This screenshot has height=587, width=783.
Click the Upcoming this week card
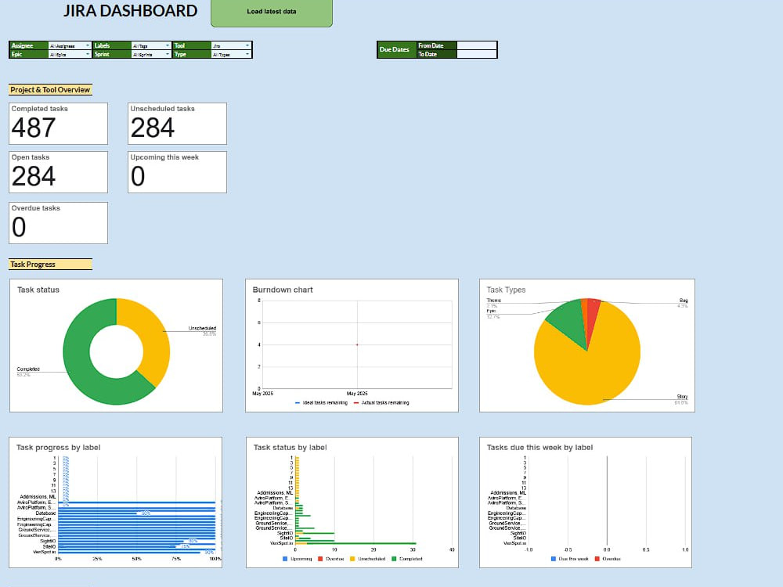coord(177,172)
